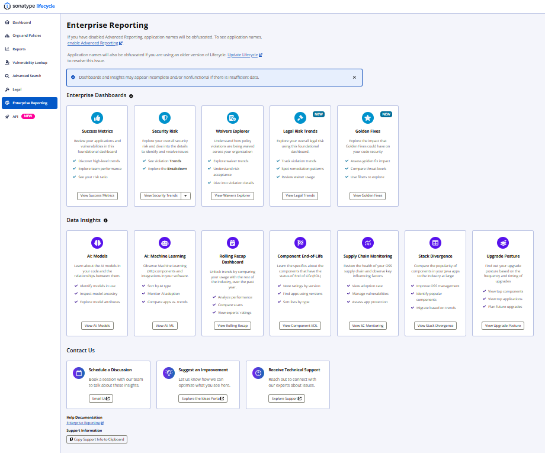Go to Dashboard in the sidebar
The height and width of the screenshot is (453, 545).
coord(30,23)
